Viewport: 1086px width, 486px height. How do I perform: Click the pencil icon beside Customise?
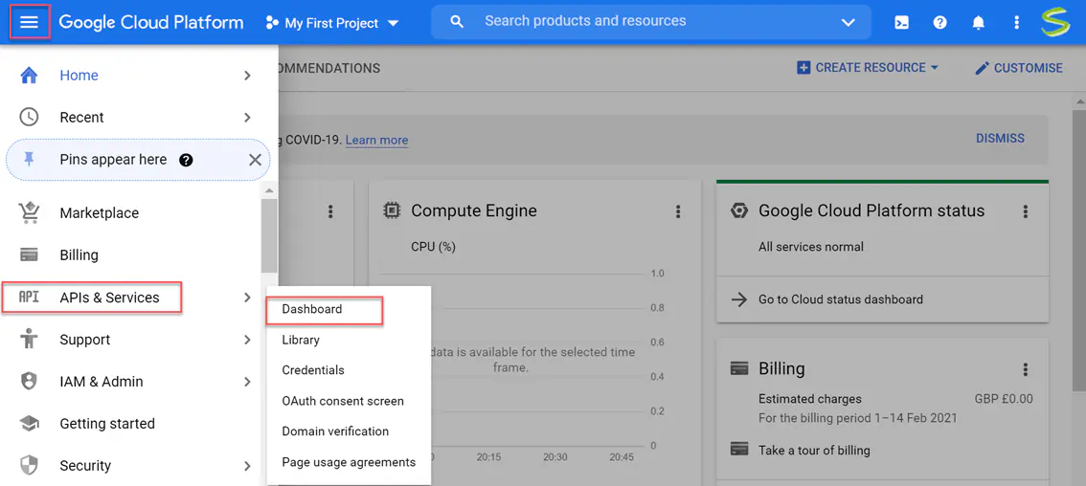(x=983, y=68)
